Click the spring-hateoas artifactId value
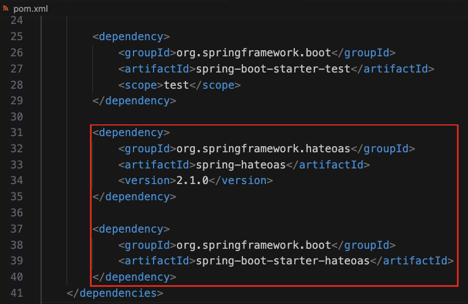This screenshot has width=468, height=304. pyautogui.click(x=241, y=165)
